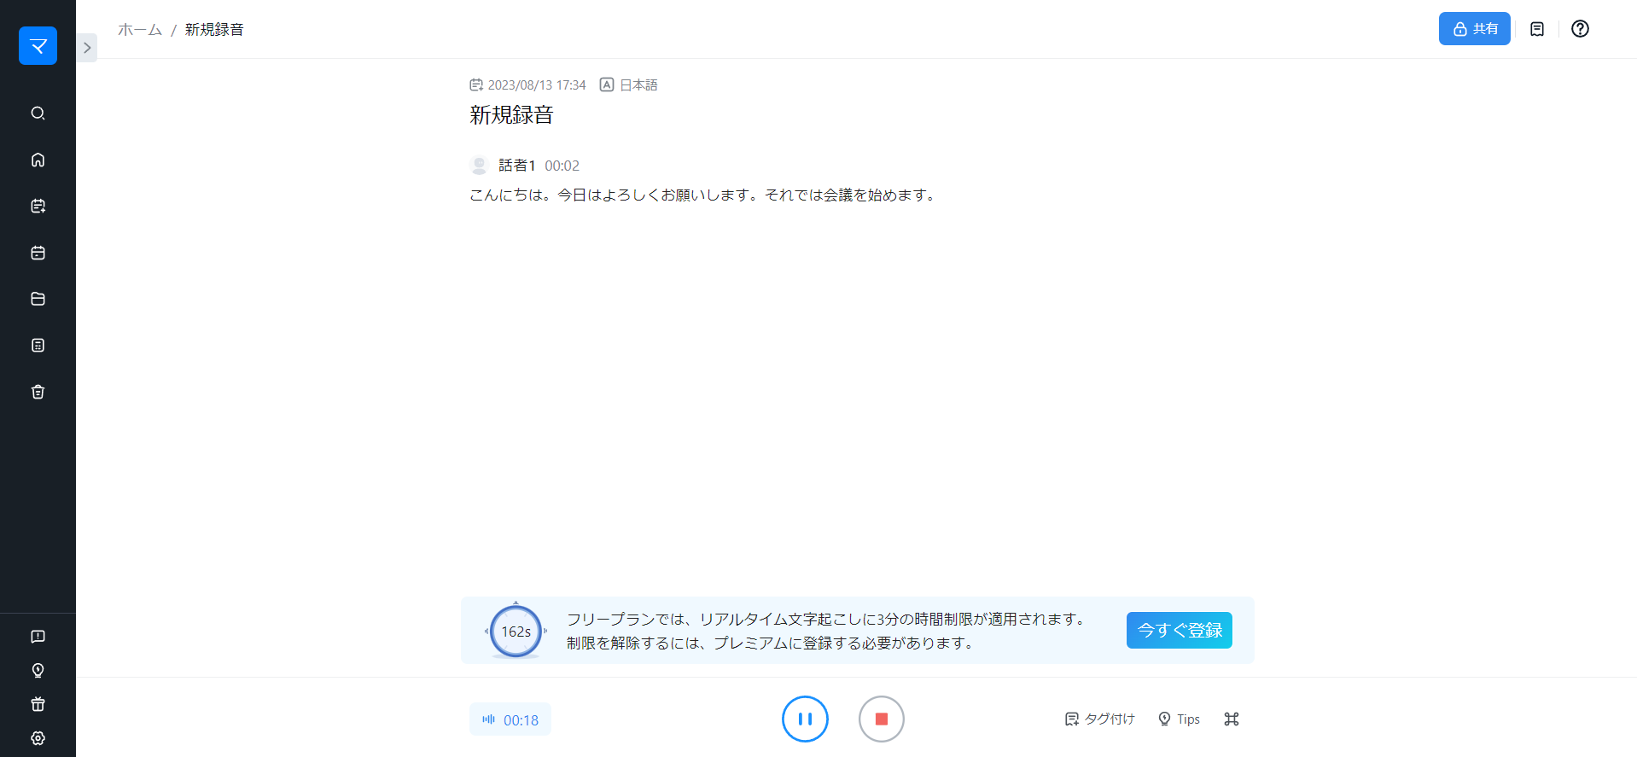The height and width of the screenshot is (757, 1637).
Task: Go to ホーム in the breadcrumb
Action: pyautogui.click(x=140, y=30)
